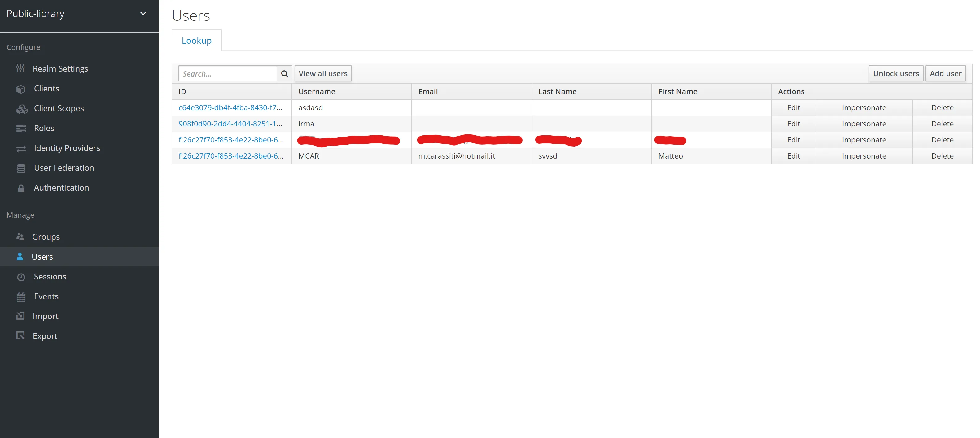Click the Clients cube icon

point(21,89)
